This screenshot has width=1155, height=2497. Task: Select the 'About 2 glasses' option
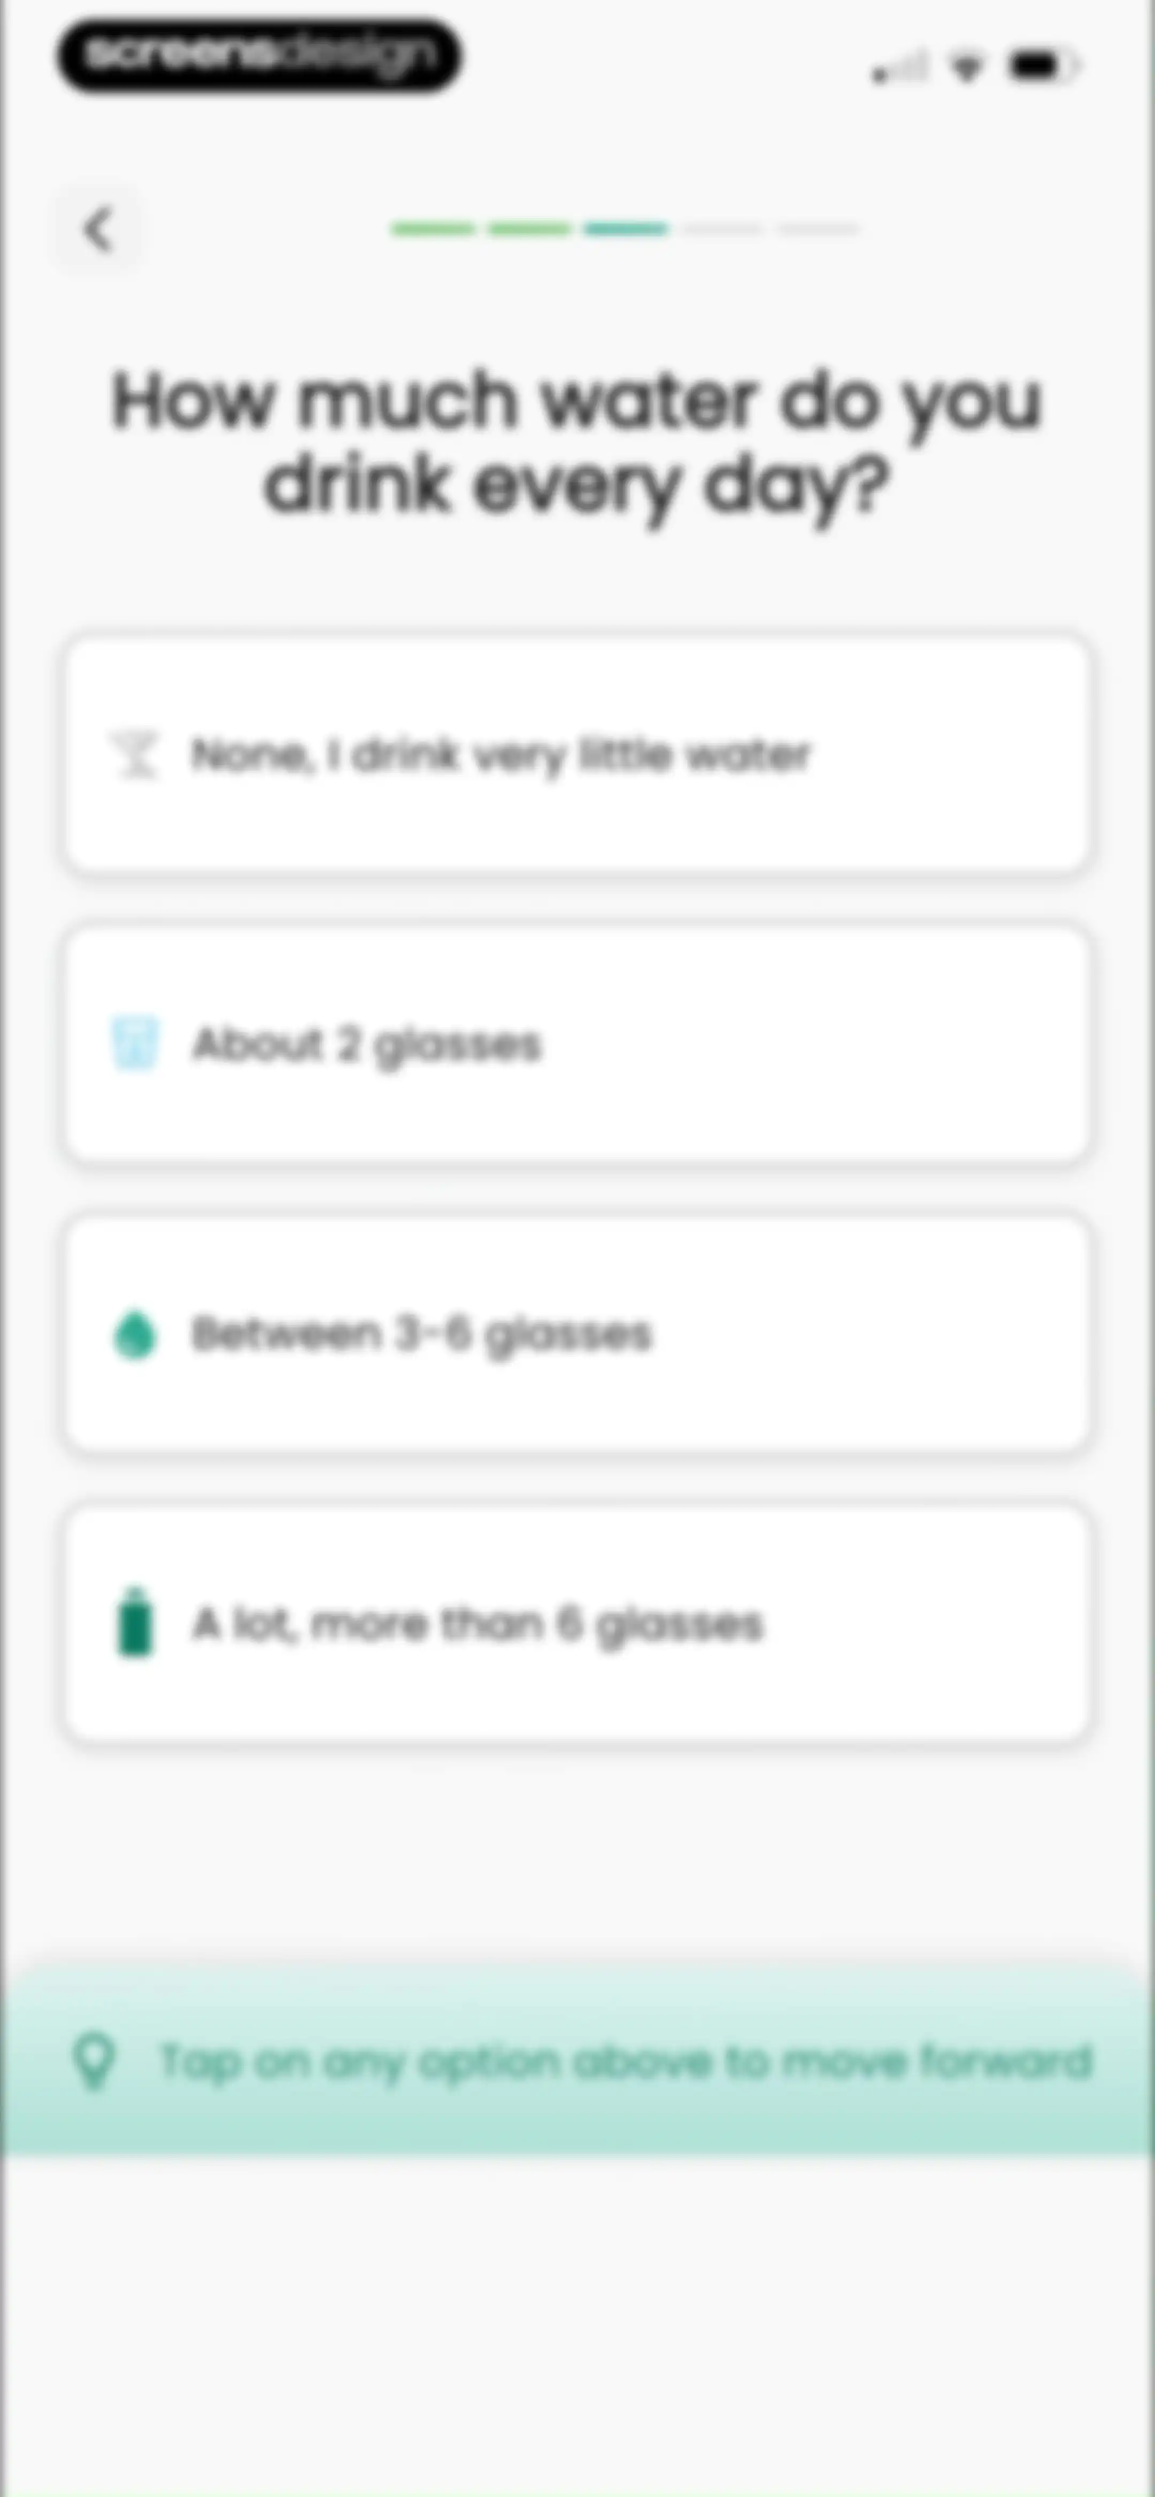(x=577, y=1044)
